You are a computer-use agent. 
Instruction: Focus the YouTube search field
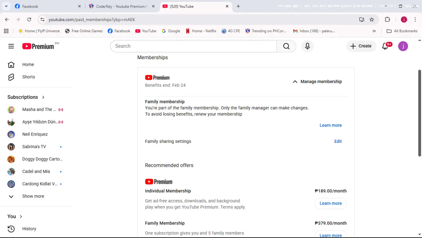194,46
